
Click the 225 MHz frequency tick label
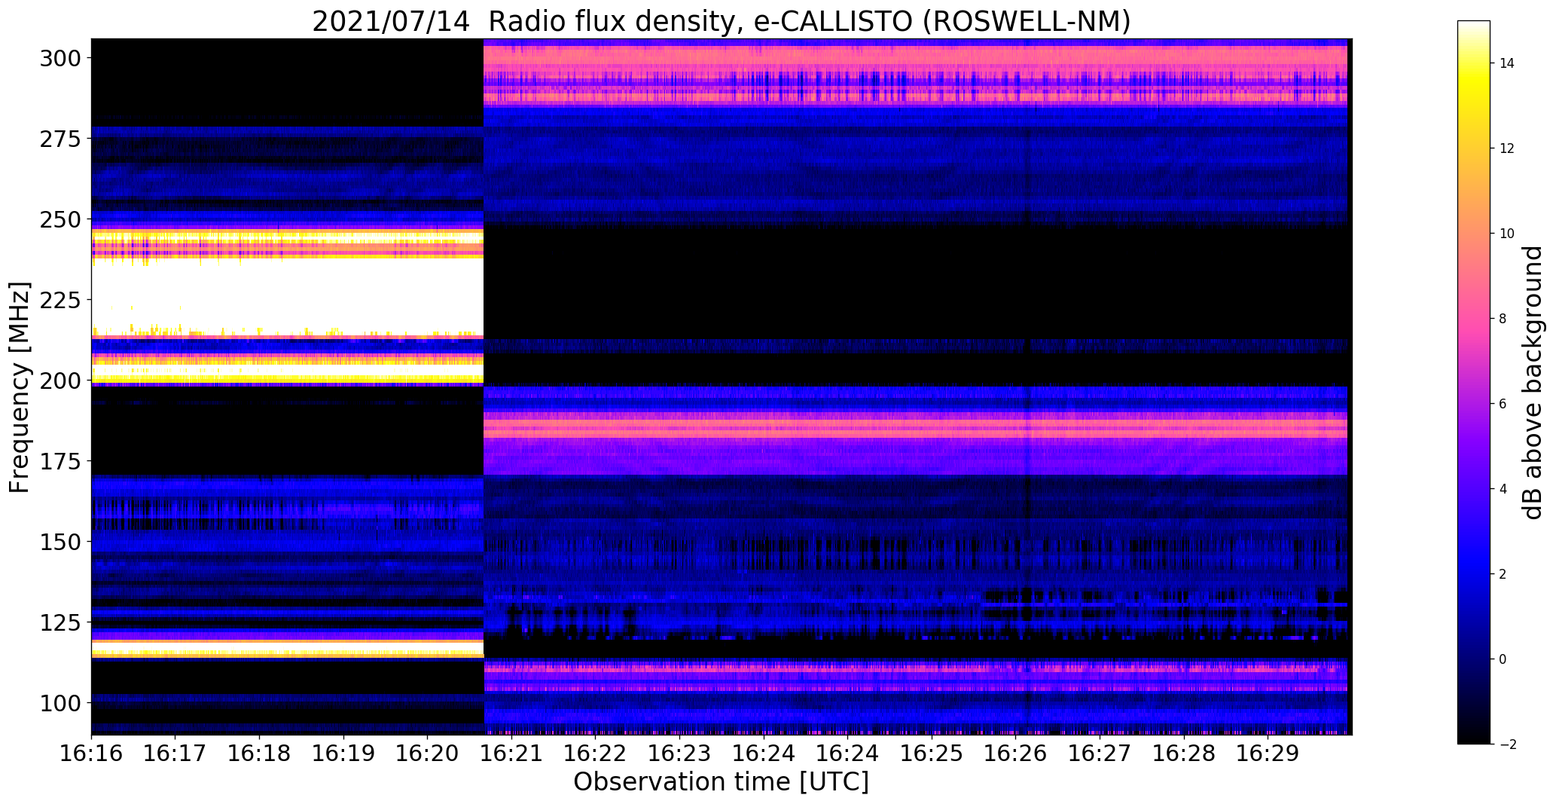[60, 300]
